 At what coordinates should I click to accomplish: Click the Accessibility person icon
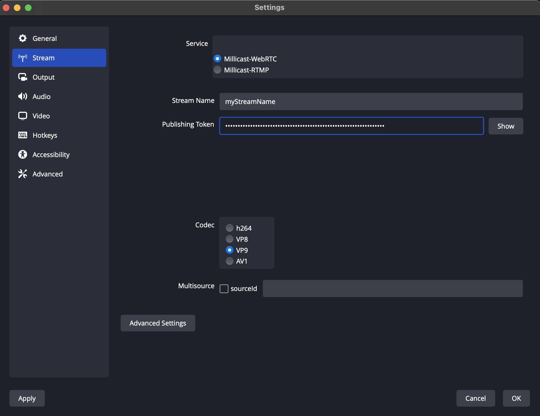(23, 155)
